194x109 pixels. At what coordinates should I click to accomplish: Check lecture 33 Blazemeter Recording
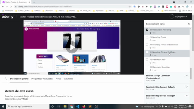tap(147, 67)
